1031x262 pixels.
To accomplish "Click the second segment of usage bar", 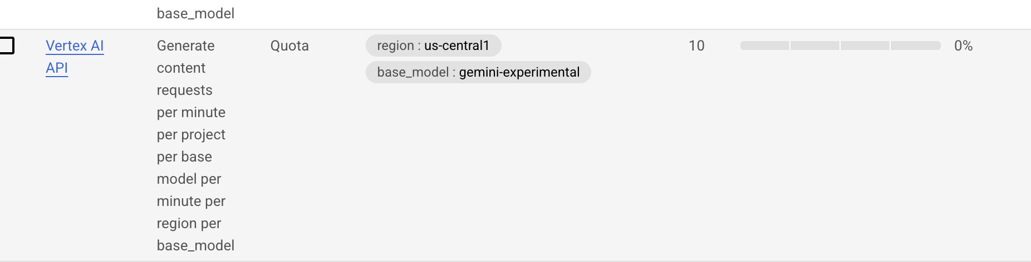I will (x=814, y=46).
